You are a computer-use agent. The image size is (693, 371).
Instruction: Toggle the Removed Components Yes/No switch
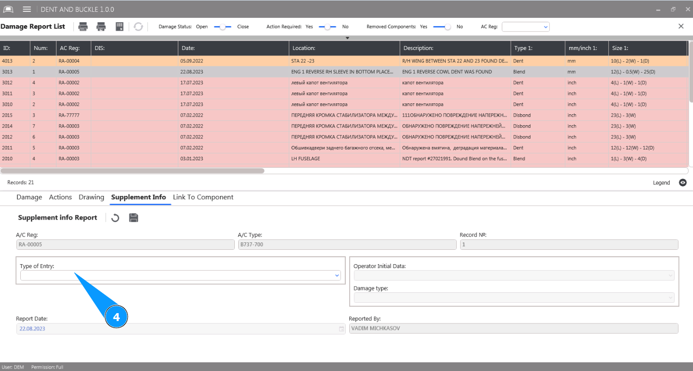pyautogui.click(x=442, y=27)
